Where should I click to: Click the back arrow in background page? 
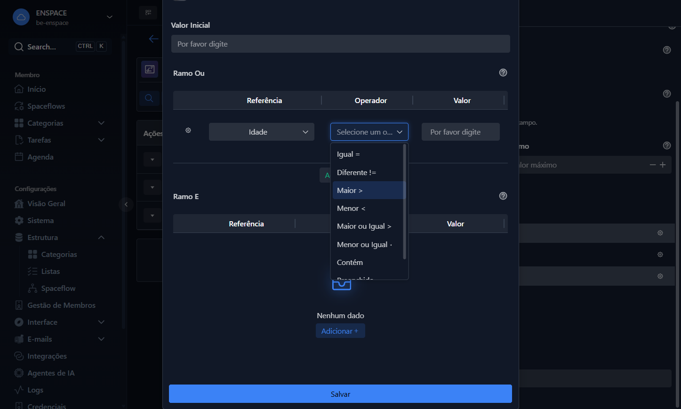(153, 39)
